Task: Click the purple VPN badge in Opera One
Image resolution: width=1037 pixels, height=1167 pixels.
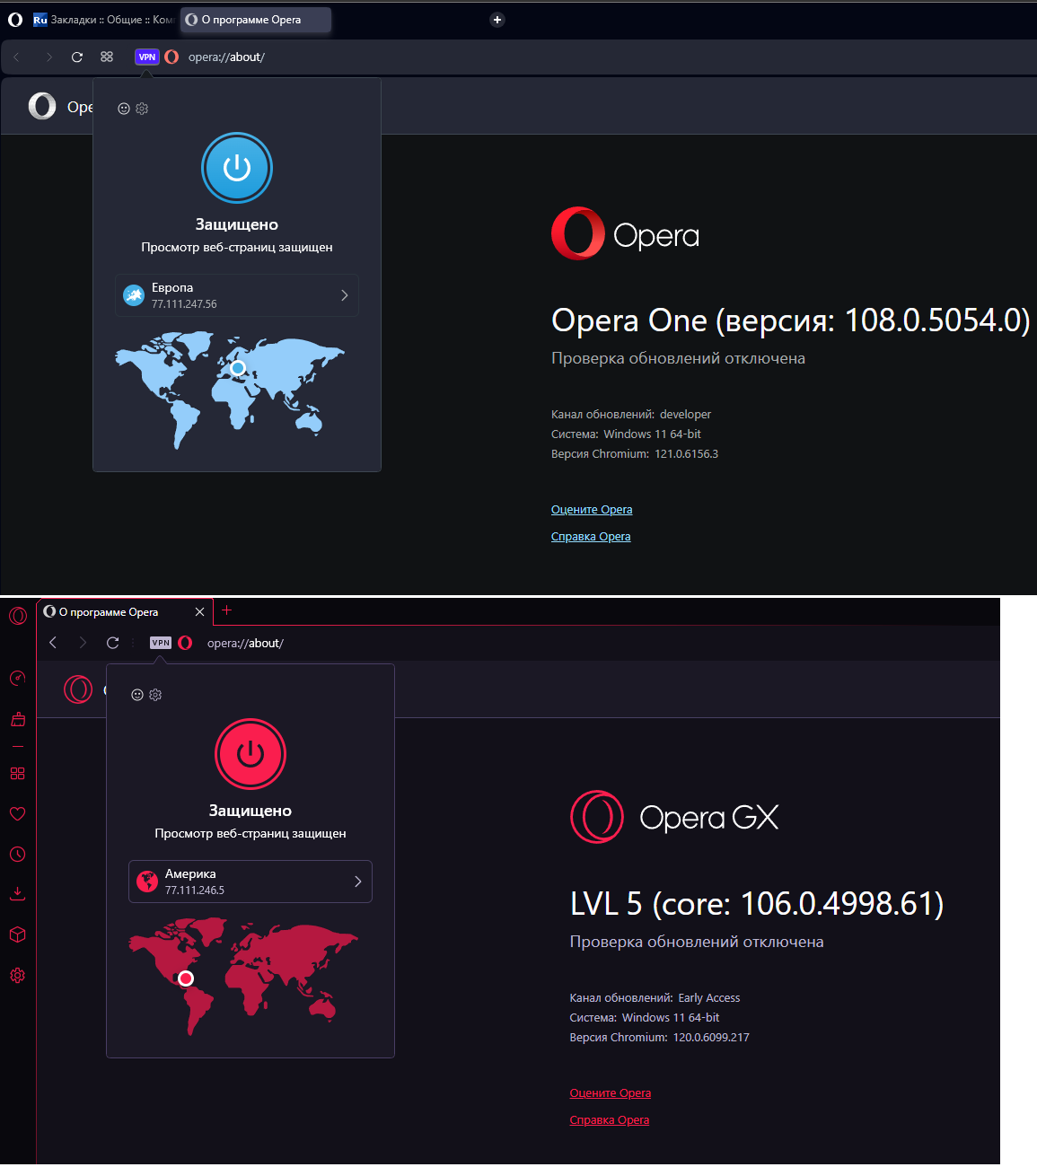Action: pyautogui.click(x=147, y=57)
